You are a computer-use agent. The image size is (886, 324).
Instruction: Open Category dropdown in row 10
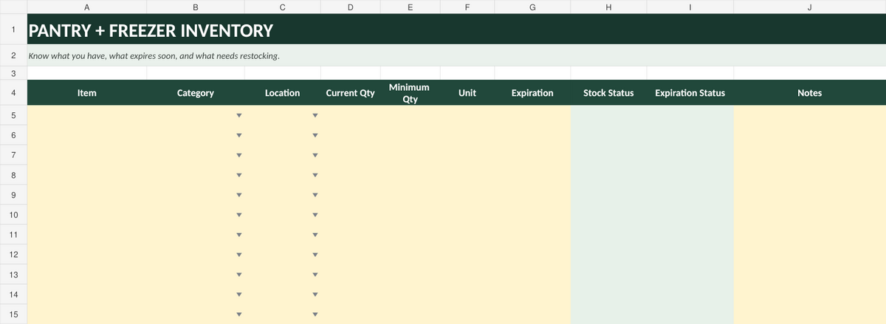pyautogui.click(x=238, y=216)
